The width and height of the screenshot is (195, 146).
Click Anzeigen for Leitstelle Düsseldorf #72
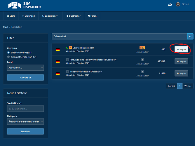pos(181,49)
